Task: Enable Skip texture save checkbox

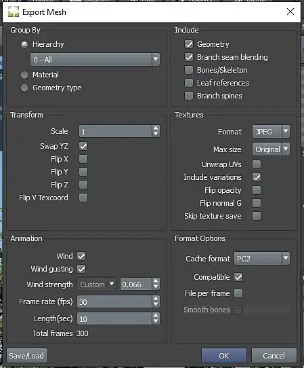Action: click(257, 216)
